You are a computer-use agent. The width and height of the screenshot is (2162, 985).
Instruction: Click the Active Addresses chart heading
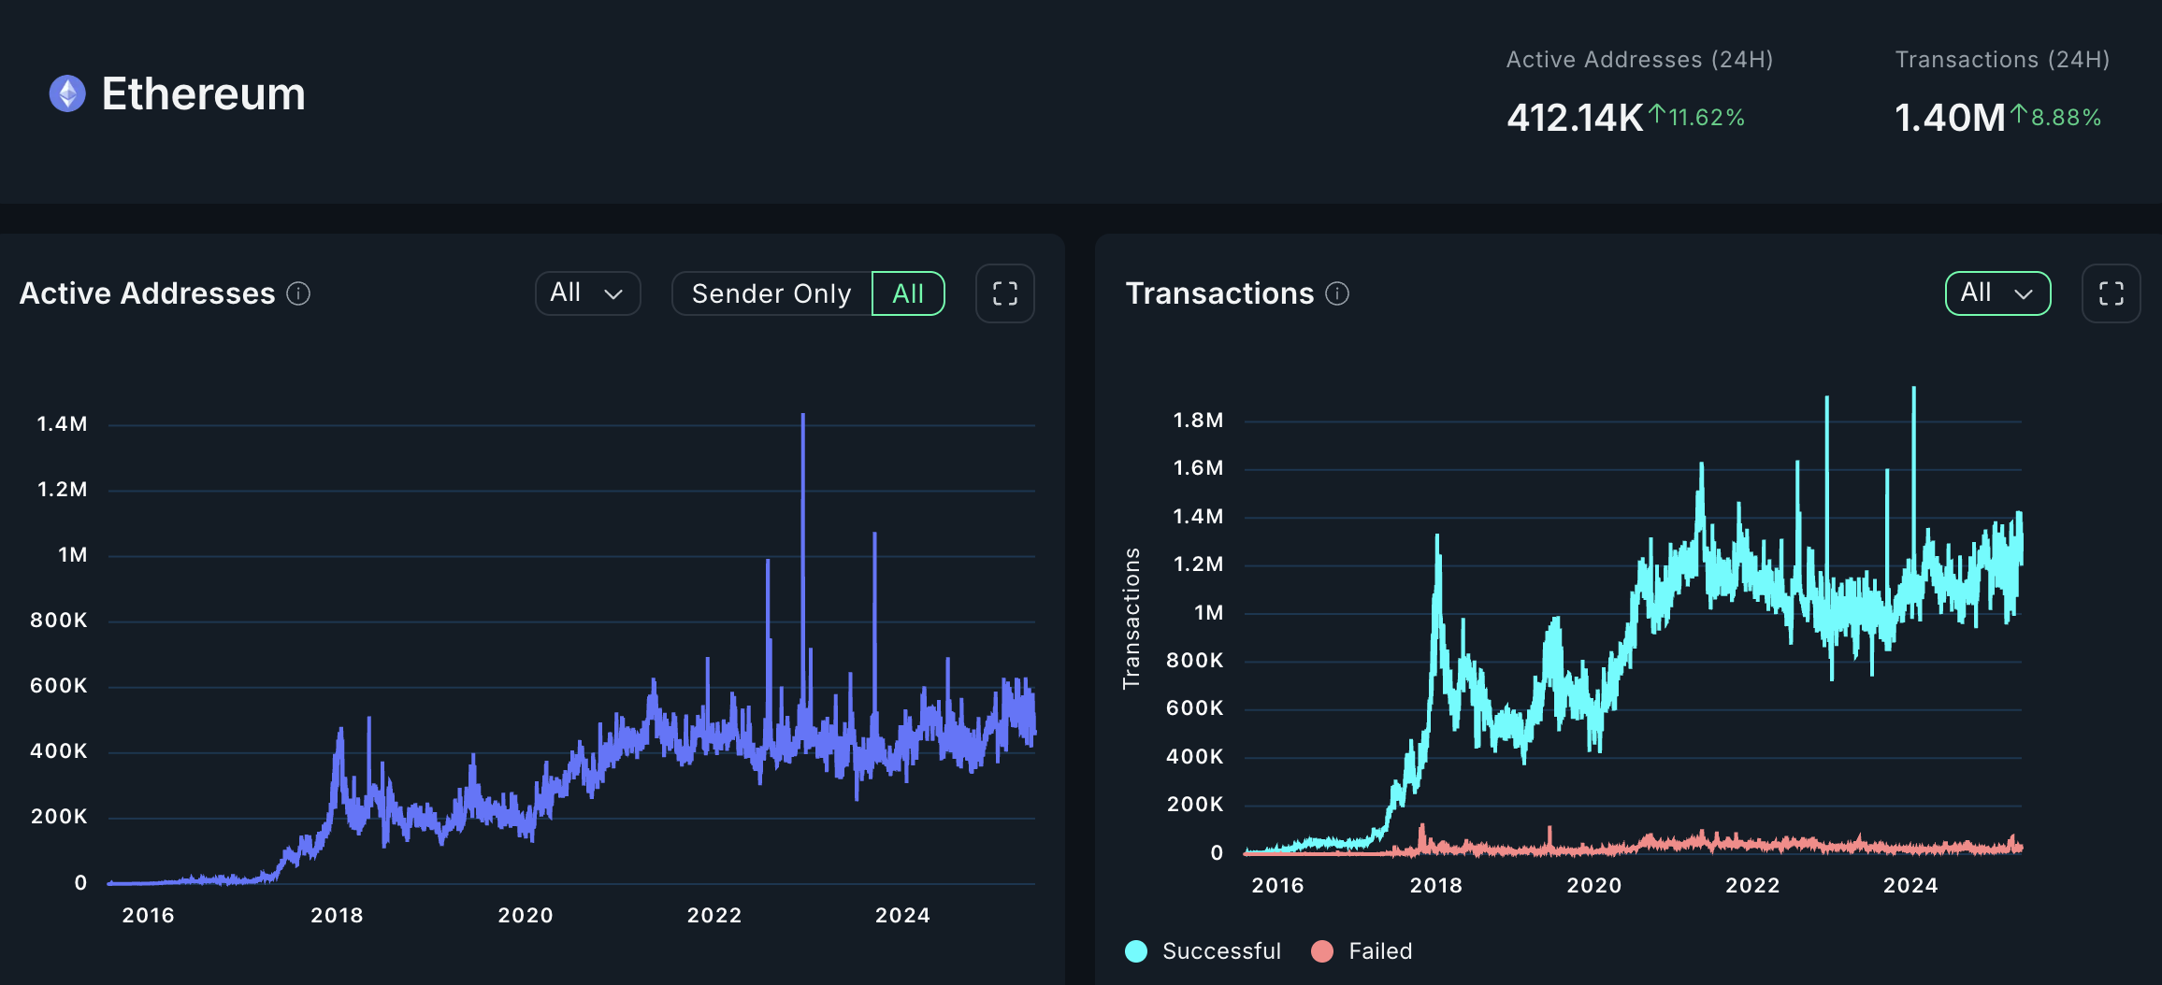click(x=148, y=293)
